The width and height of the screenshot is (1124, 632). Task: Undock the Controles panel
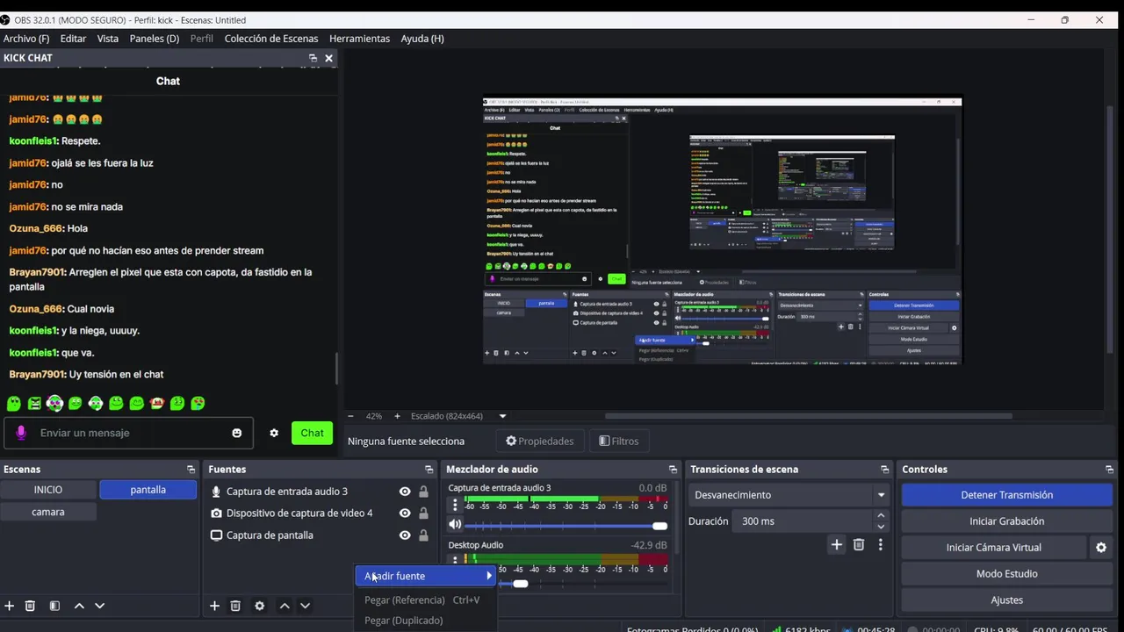click(x=1109, y=470)
